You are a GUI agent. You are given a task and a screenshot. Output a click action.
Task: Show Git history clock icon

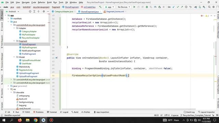(x=186, y=7)
